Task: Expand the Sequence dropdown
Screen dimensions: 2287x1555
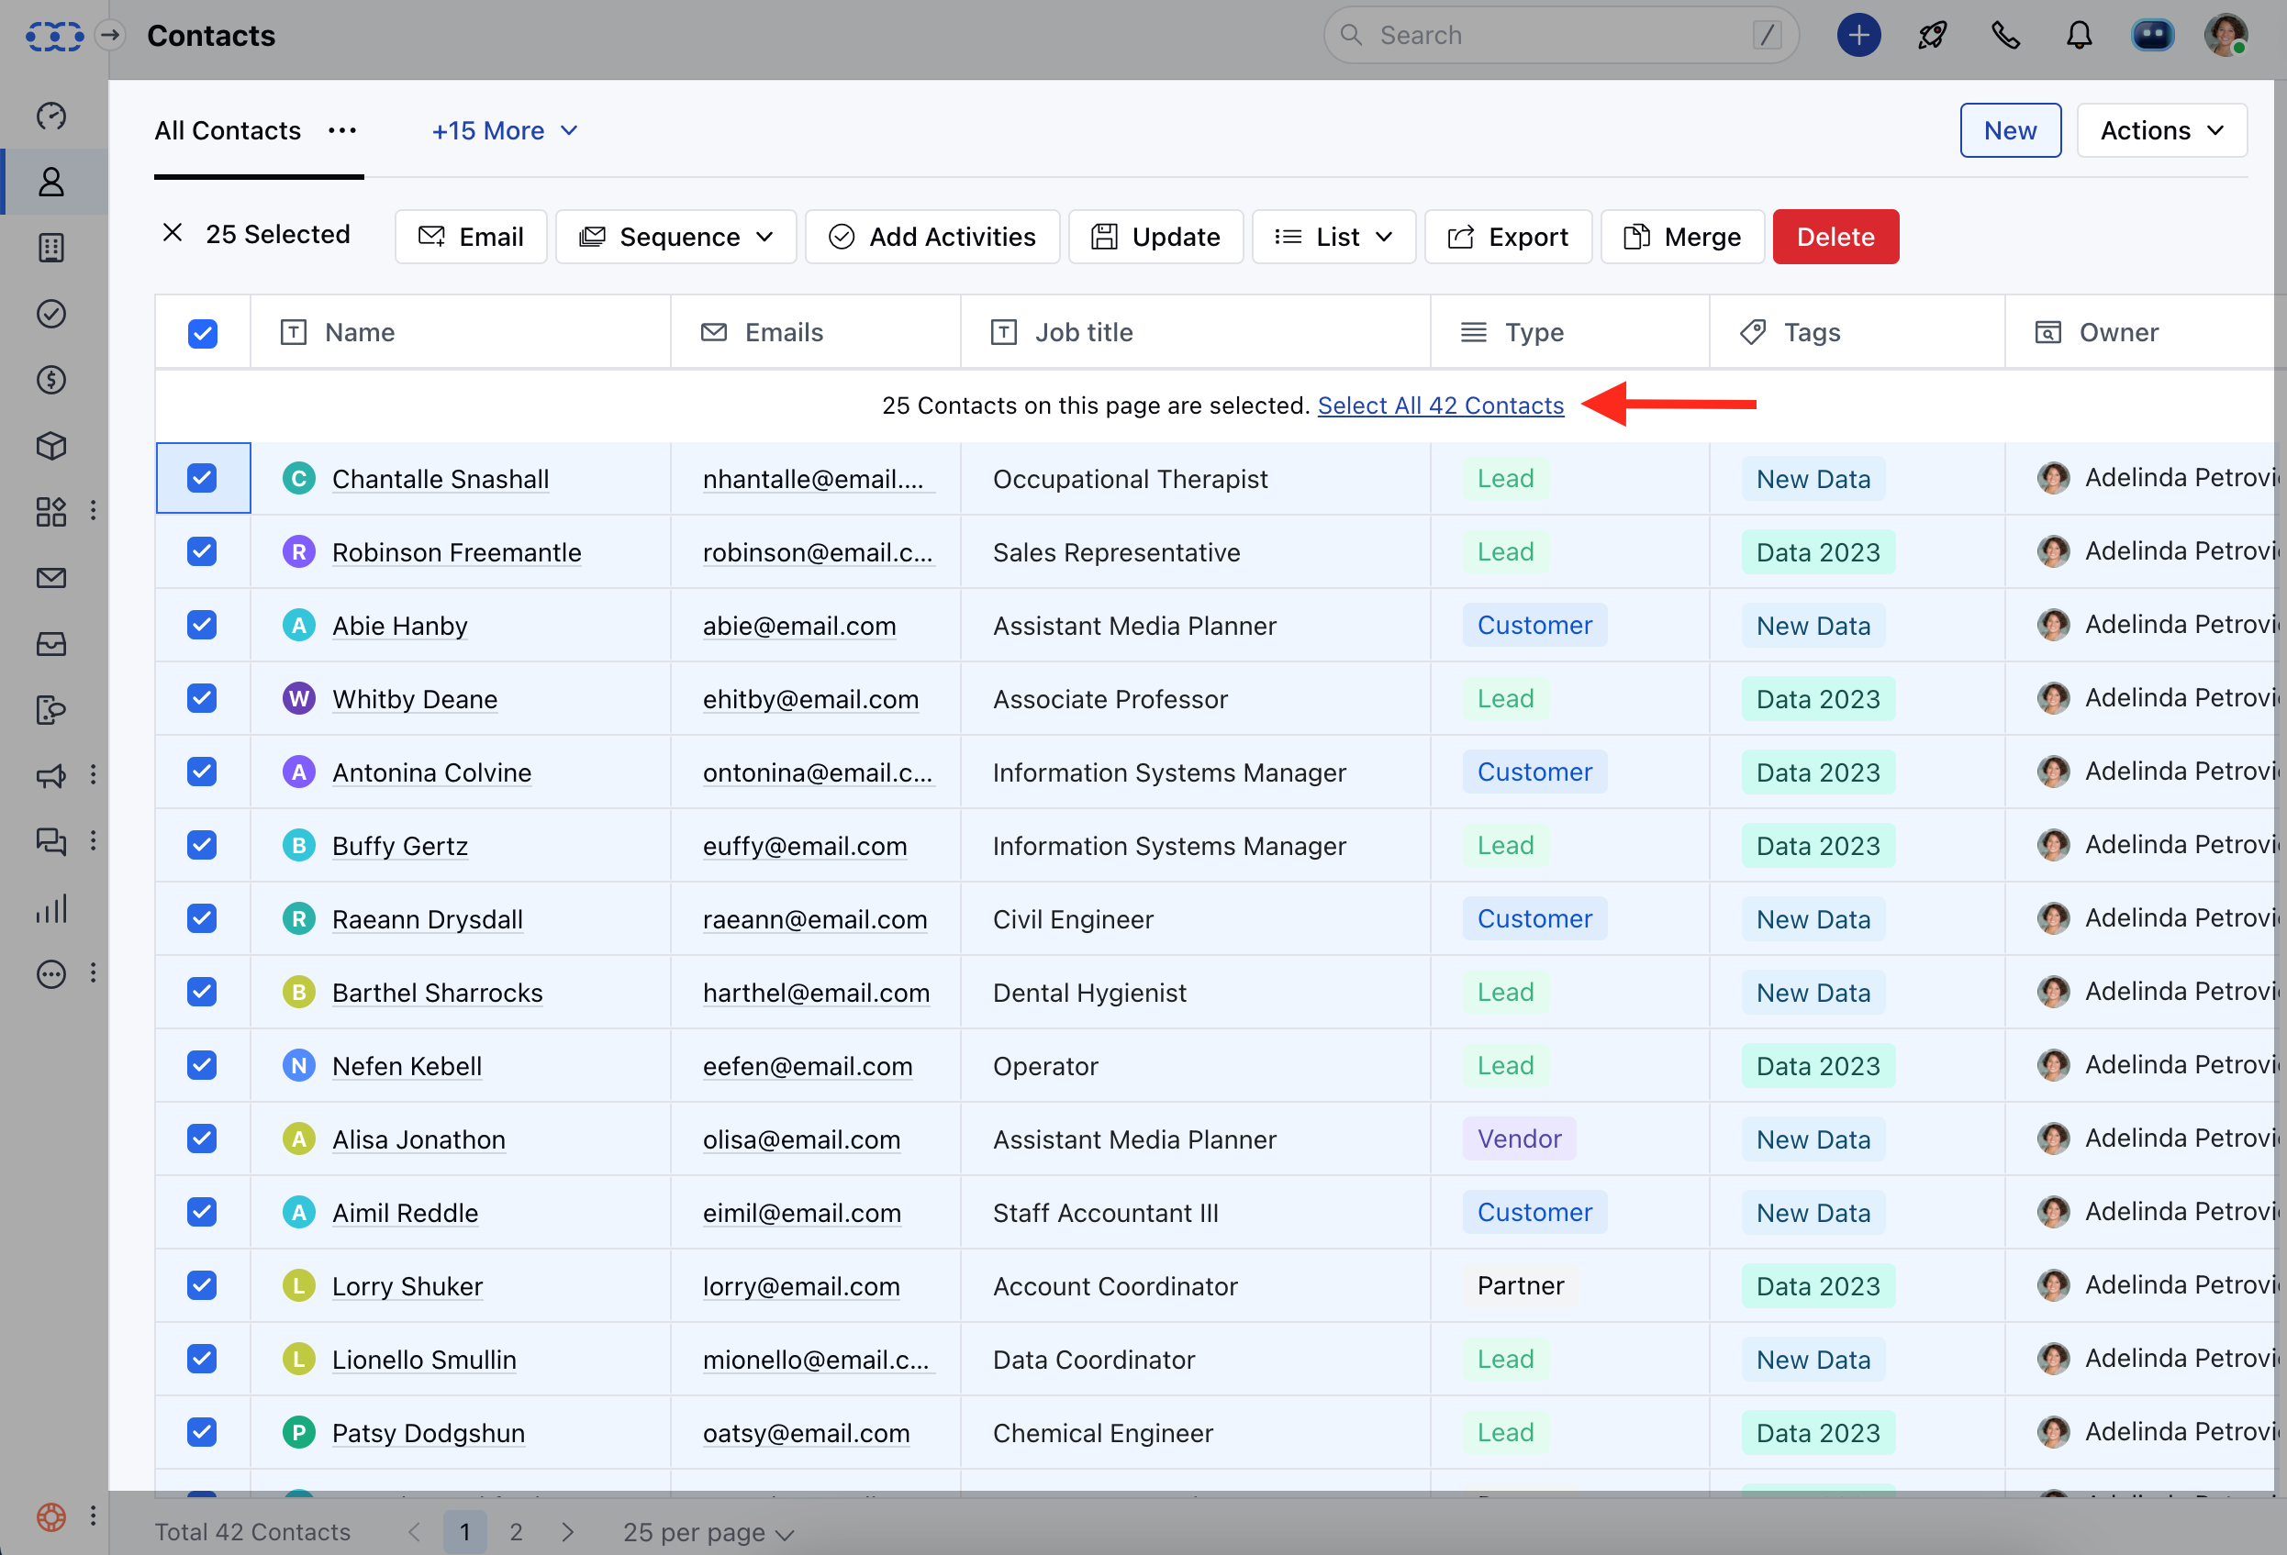Action: [675, 236]
